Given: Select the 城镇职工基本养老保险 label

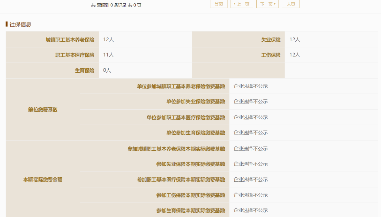Looking at the screenshot, I should tap(70, 39).
